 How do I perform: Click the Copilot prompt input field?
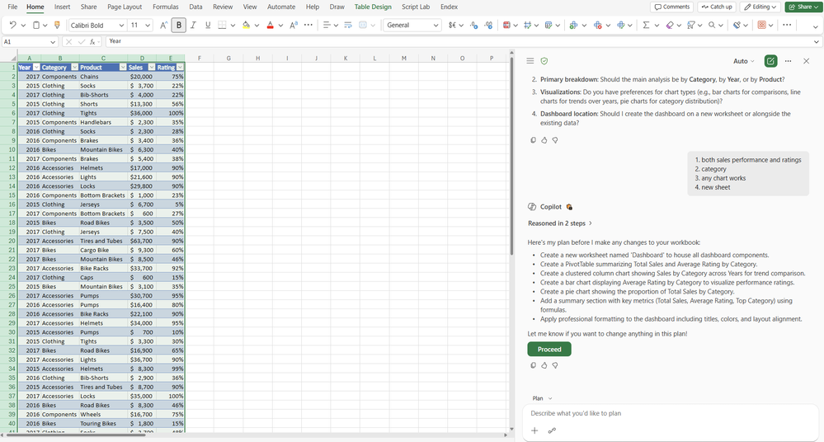(x=671, y=413)
